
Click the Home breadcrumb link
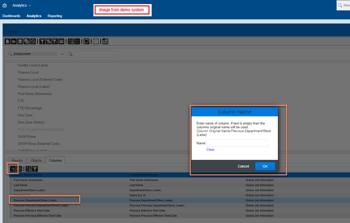tap(13, 32)
